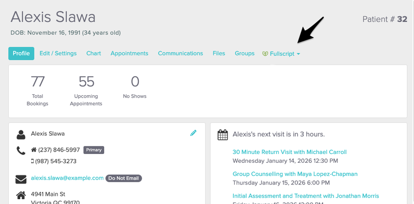414x204 pixels.
Task: Click the calendar icon beside next visit
Action: (223, 135)
